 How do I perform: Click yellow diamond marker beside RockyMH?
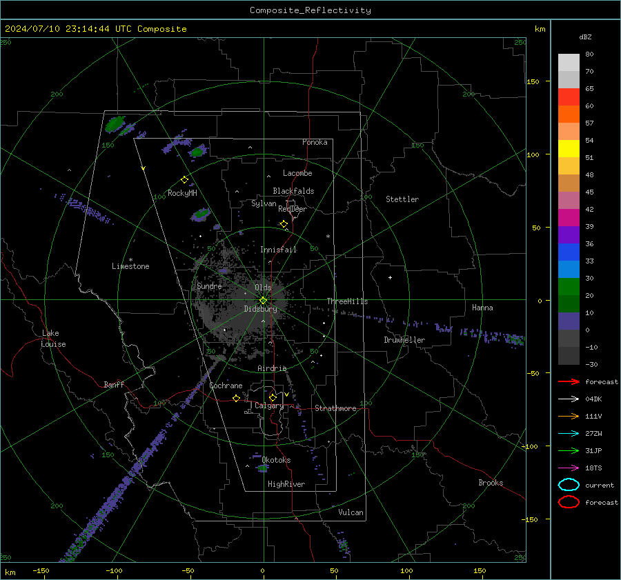coord(184,180)
